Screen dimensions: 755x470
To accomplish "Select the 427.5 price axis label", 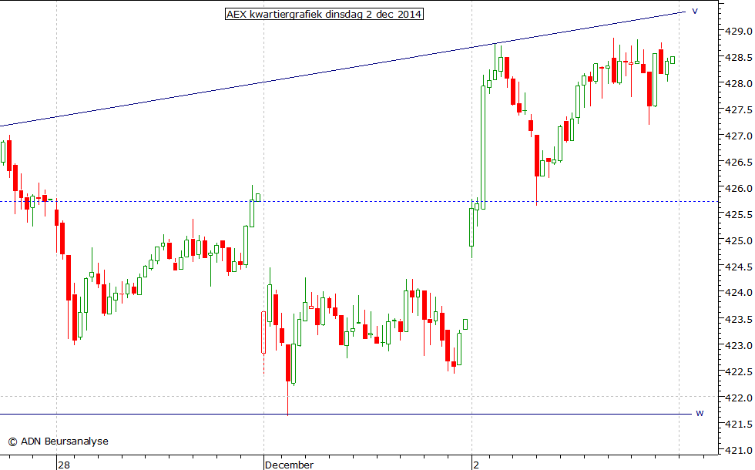I will point(739,109).
